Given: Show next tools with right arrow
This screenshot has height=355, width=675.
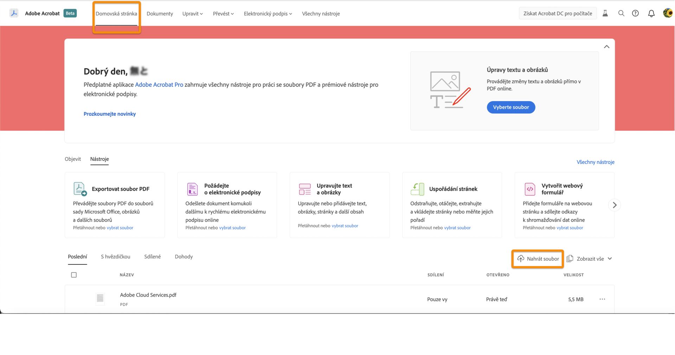Looking at the screenshot, I should tap(614, 205).
